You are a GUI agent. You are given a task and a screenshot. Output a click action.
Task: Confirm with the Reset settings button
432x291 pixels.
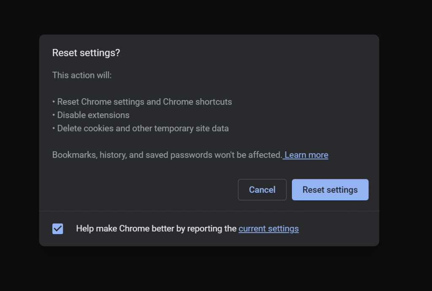tap(330, 190)
